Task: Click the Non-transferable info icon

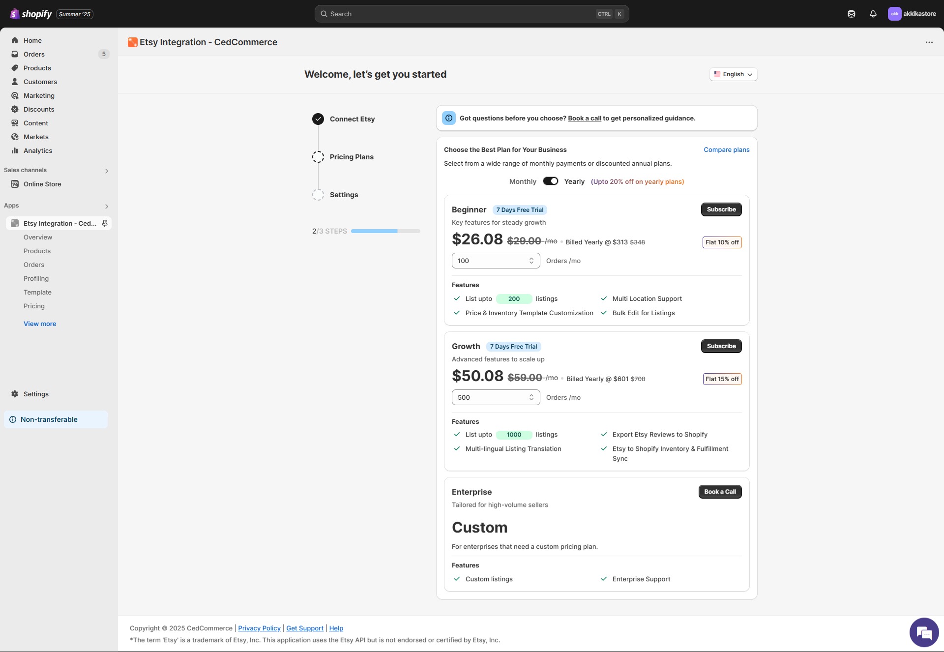Action: coord(13,419)
